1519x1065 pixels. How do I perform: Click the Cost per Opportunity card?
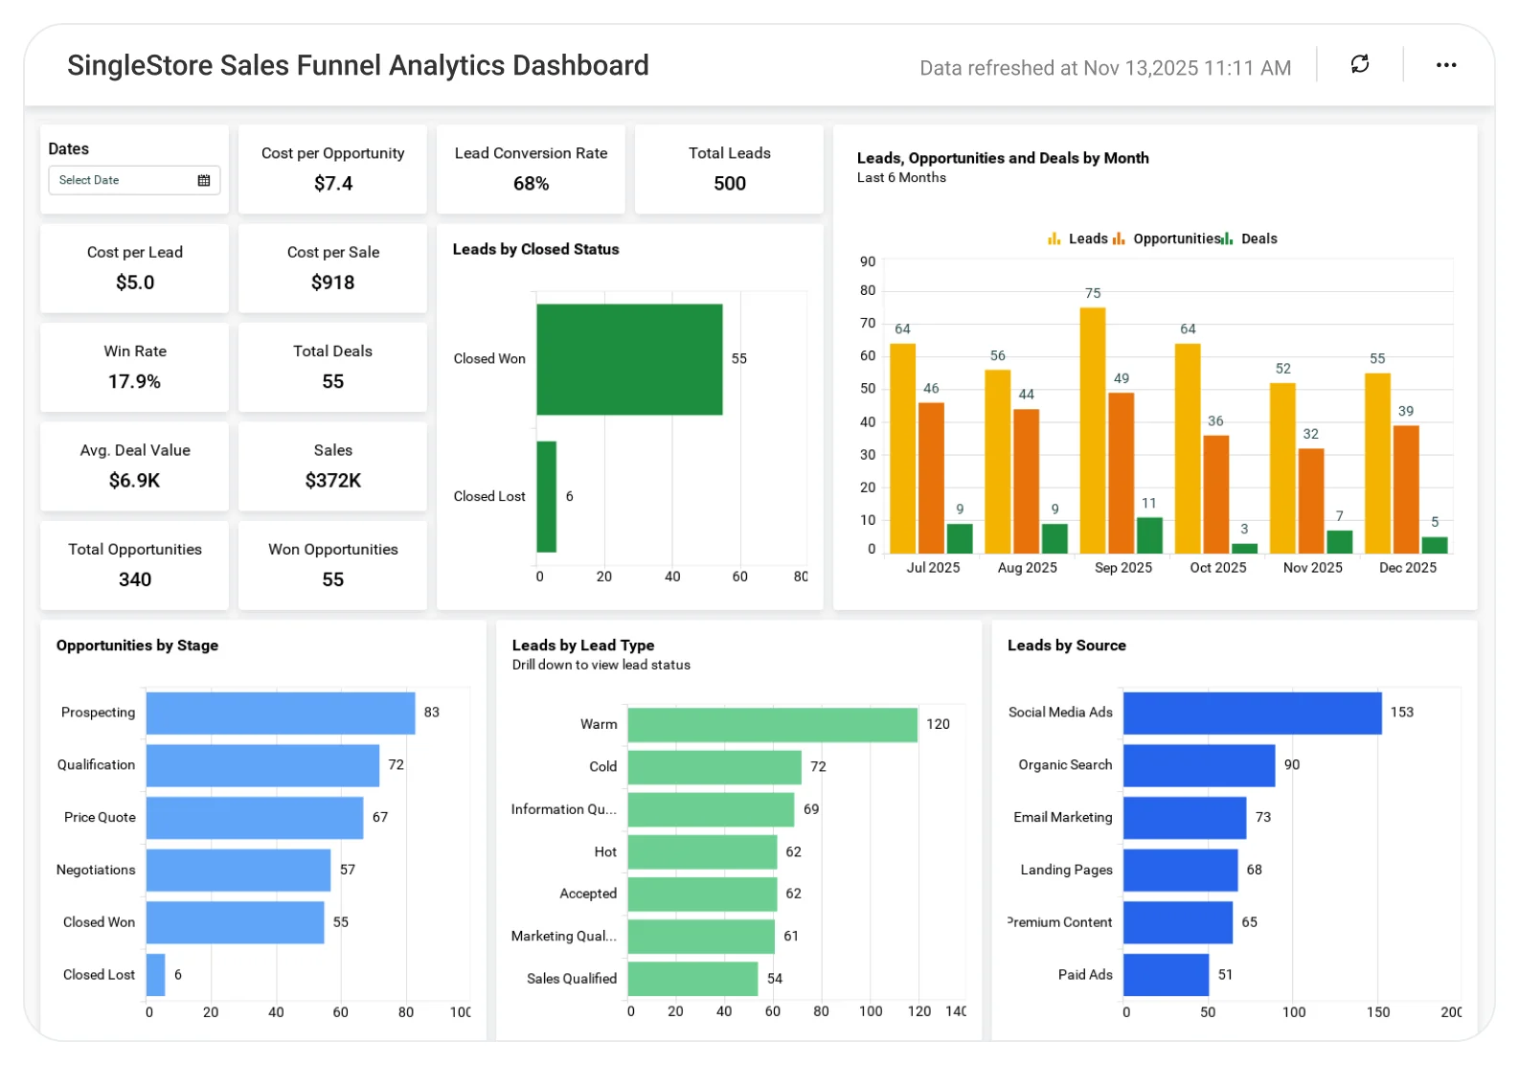coord(332,169)
